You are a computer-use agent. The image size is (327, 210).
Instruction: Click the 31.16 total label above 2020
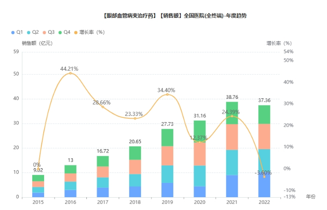(x=200, y=115)
